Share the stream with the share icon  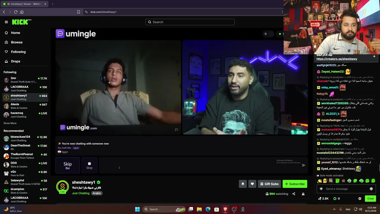[294, 194]
